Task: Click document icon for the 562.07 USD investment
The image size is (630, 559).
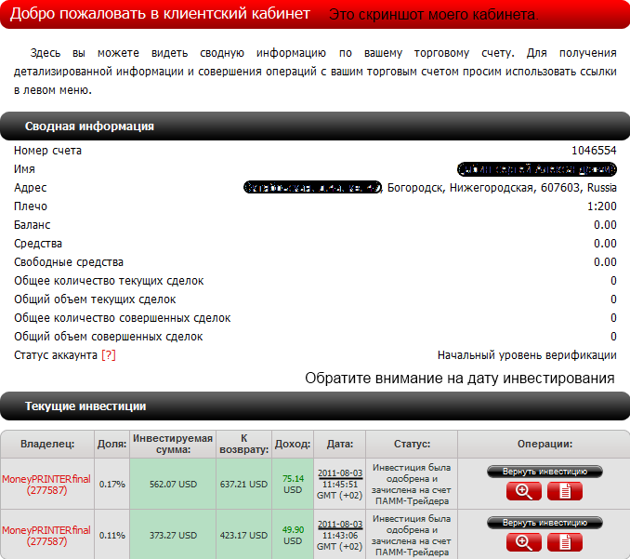Action: click(x=565, y=491)
